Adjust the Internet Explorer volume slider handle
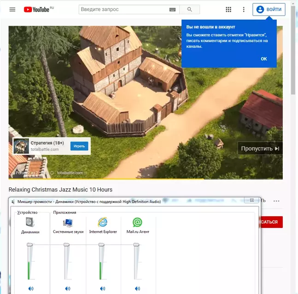298x294 pixels. click(101, 245)
